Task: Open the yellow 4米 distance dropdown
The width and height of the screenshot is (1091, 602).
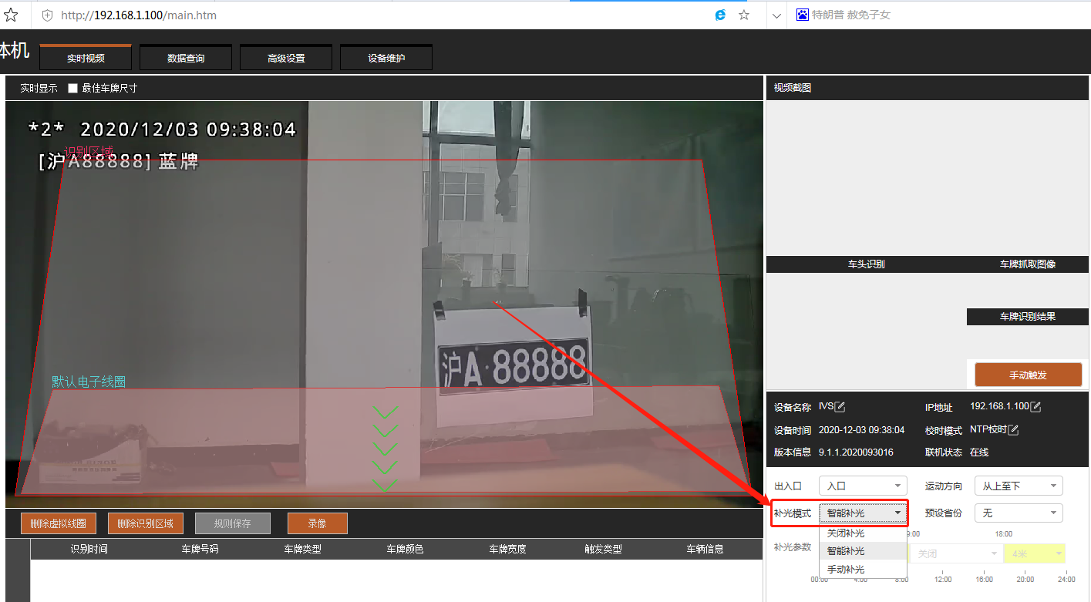Action: click(x=1035, y=553)
